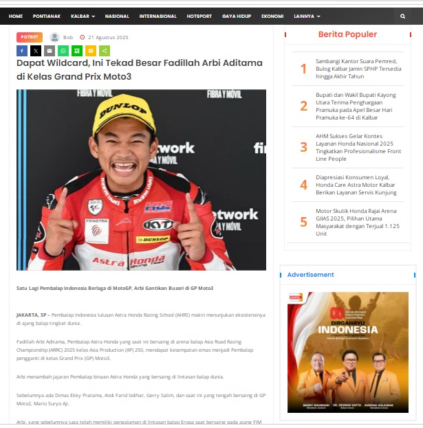The height and width of the screenshot is (428, 423).
Task: Share article via WhatsApp
Action: pos(63,51)
